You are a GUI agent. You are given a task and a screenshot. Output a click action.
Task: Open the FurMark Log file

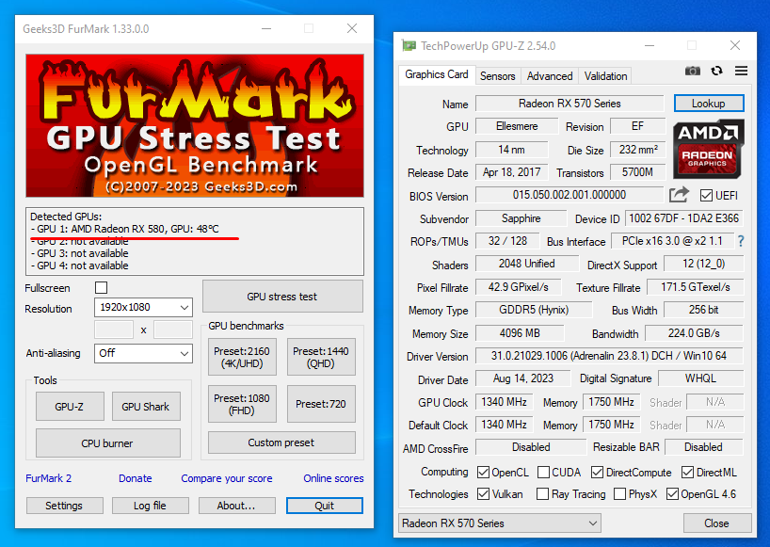click(x=151, y=506)
